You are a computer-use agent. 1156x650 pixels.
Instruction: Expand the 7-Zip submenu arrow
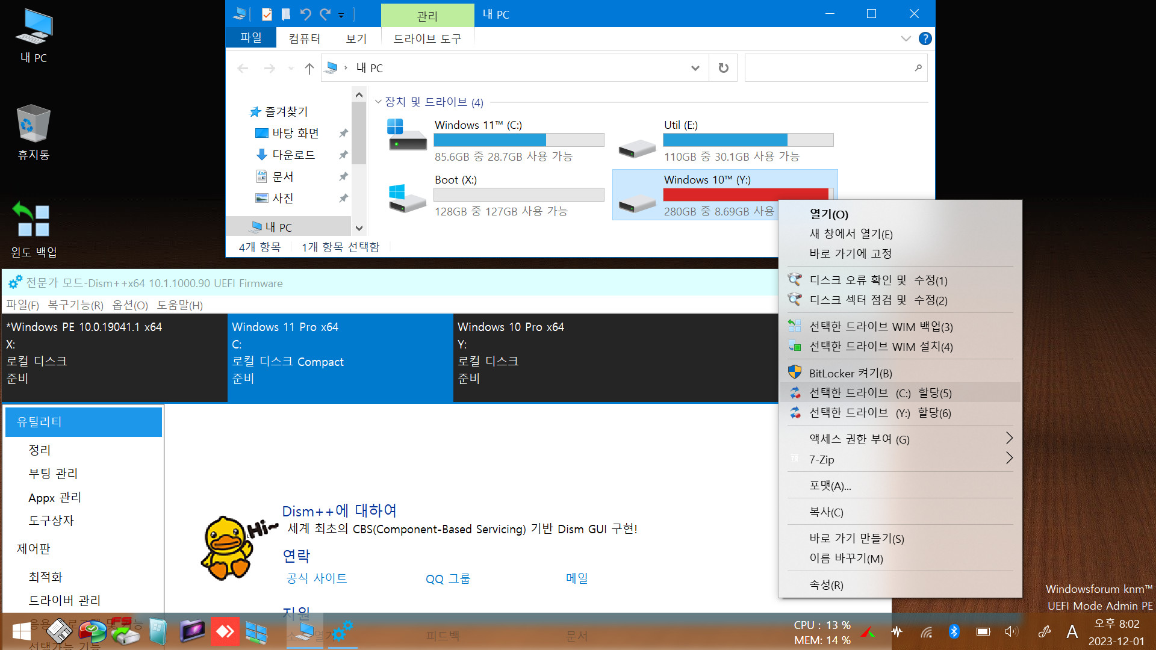tap(1010, 459)
